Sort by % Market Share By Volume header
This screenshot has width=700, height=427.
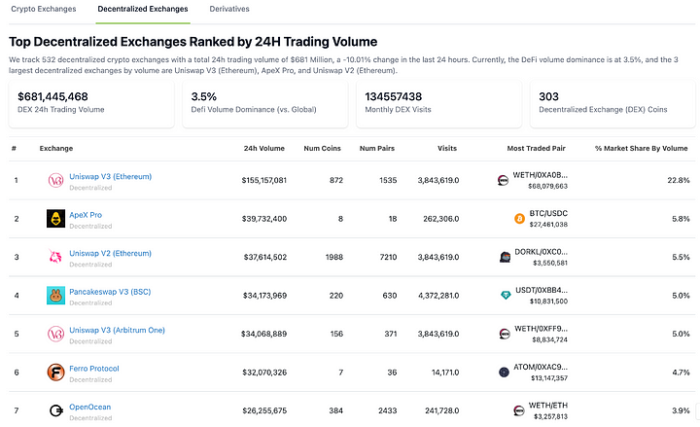click(x=641, y=148)
